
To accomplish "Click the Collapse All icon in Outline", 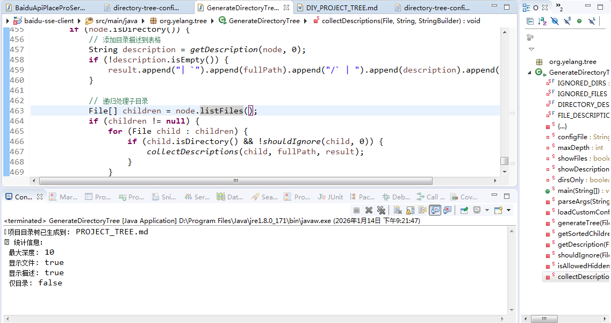I will (530, 21).
